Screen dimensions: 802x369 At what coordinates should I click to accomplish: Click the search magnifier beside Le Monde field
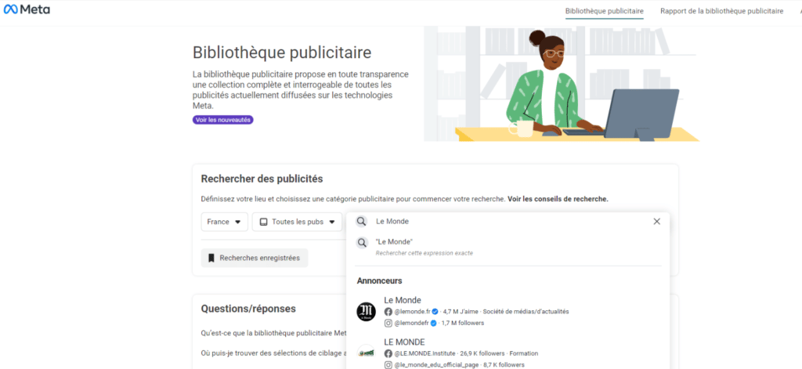click(x=362, y=222)
